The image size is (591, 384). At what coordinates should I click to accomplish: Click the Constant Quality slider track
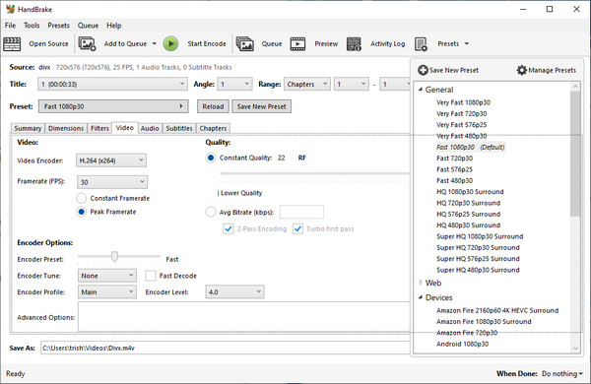(314, 173)
